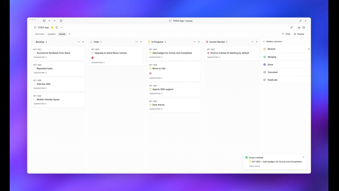This screenshot has width=339, height=191.
Task: Switch to the Updates tab
Action: (x=52, y=34)
